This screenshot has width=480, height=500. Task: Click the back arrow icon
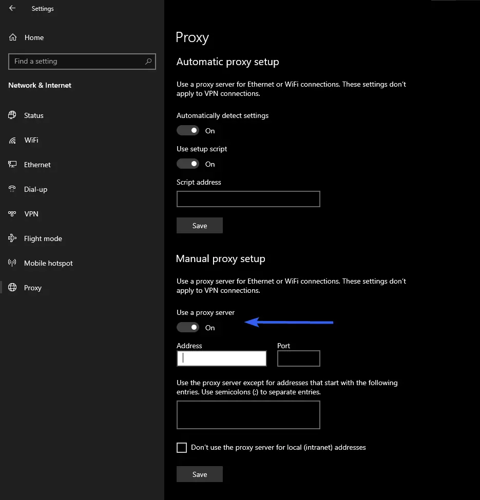pyautogui.click(x=12, y=8)
